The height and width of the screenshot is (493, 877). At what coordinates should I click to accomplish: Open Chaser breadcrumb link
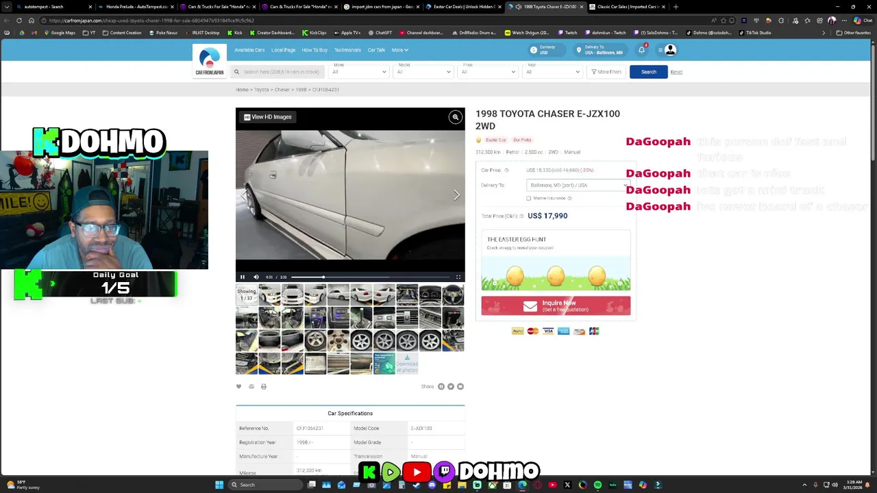(x=282, y=90)
